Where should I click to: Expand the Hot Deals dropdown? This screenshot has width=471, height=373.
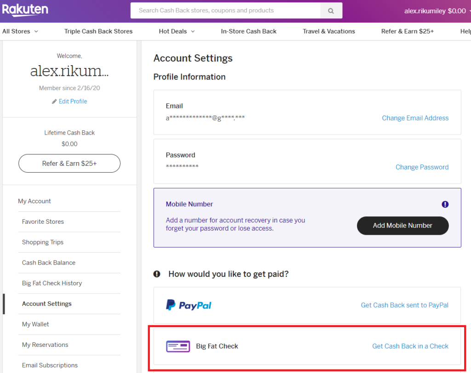pyautogui.click(x=177, y=31)
